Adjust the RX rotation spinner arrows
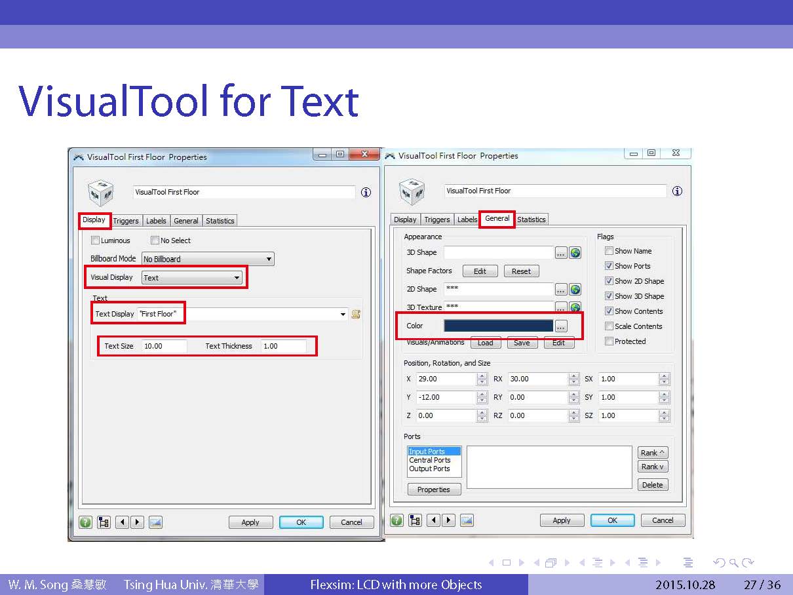The height and width of the screenshot is (595, 793). 574,379
